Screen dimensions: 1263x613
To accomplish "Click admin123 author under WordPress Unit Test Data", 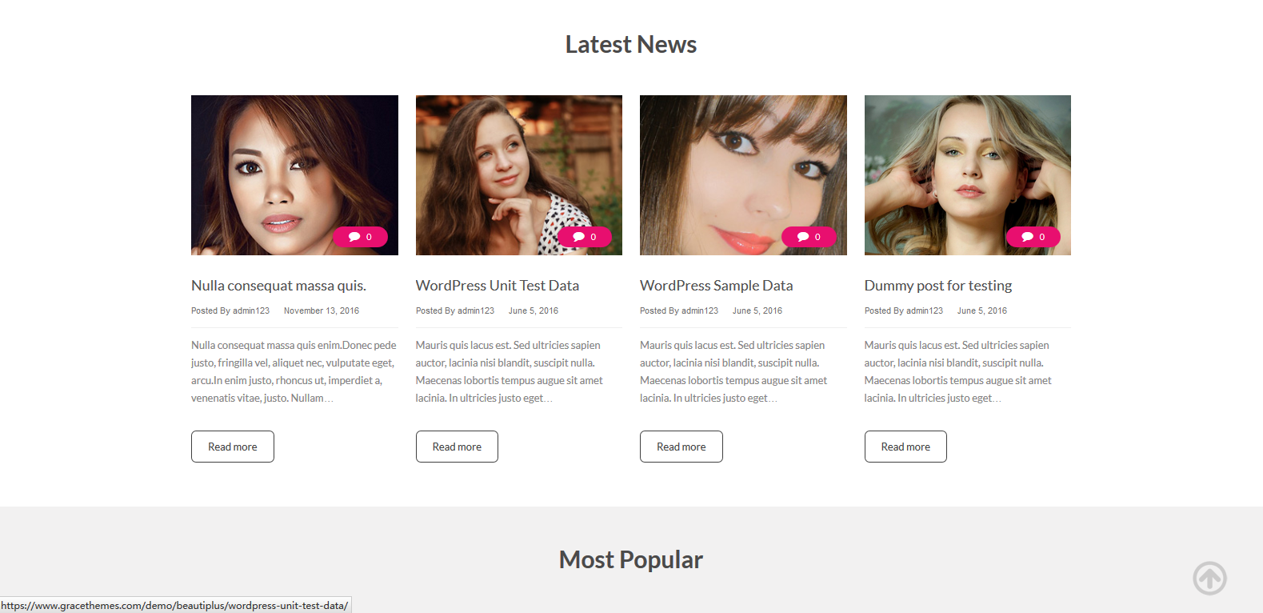I will [x=476, y=311].
